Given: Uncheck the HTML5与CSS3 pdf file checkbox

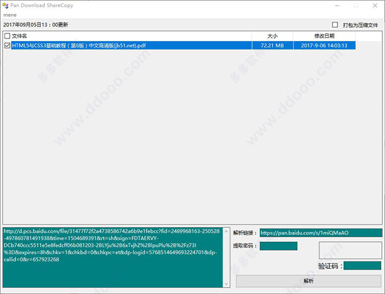Looking at the screenshot, I should point(7,45).
